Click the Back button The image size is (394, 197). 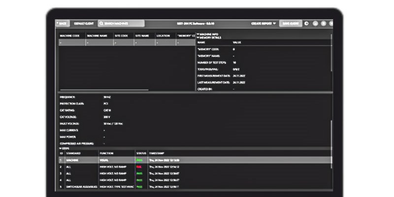click(63, 23)
